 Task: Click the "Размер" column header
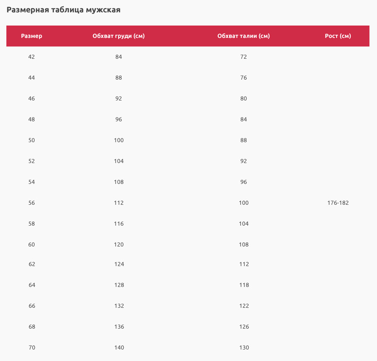(x=31, y=36)
